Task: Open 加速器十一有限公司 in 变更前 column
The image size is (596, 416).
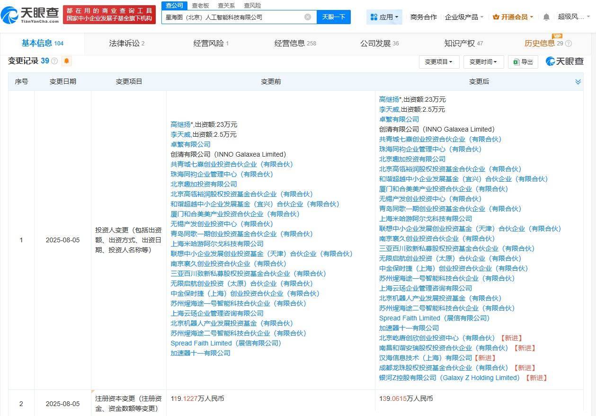Action: 200,353
